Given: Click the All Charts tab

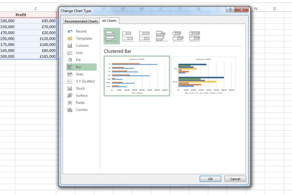Looking at the screenshot, I should pos(109,21).
